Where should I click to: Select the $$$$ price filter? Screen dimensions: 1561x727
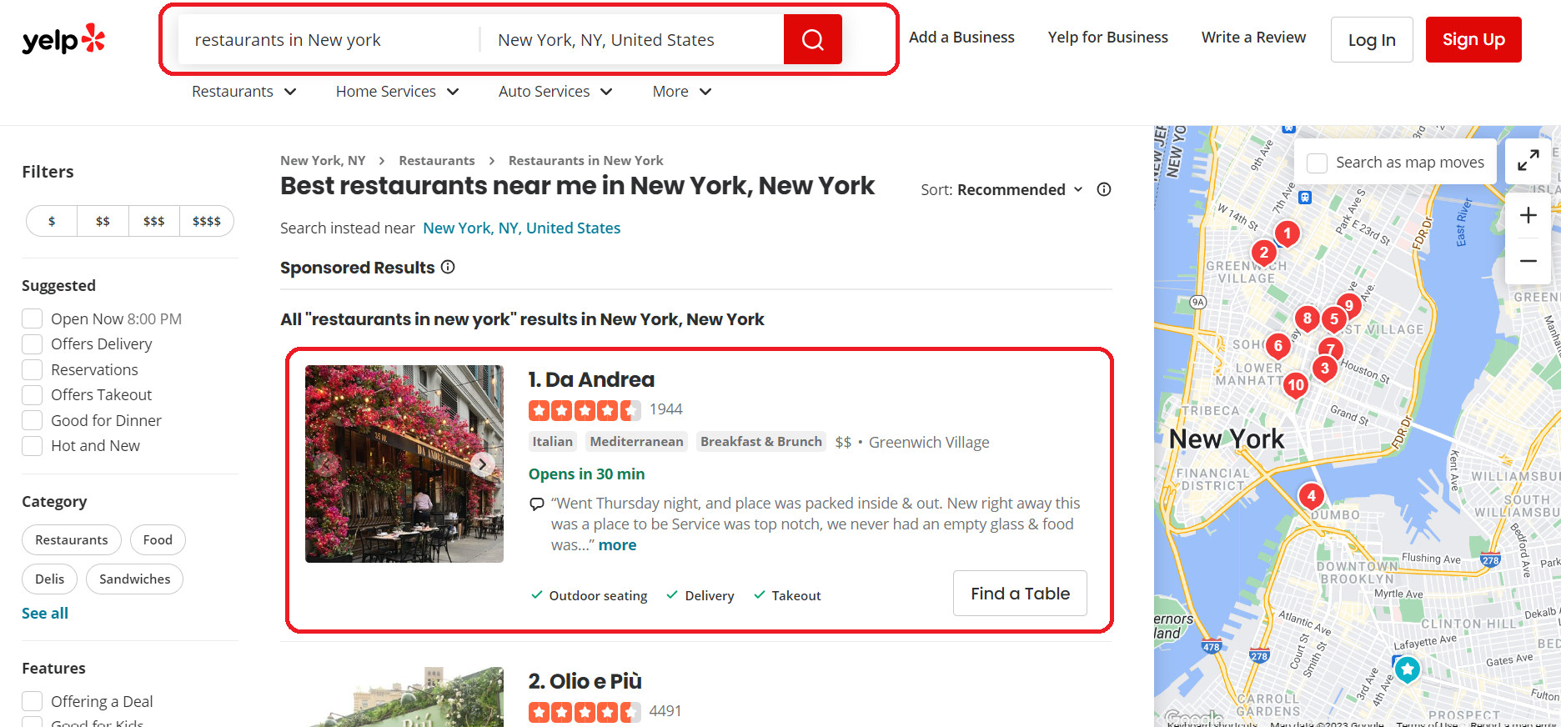(x=206, y=221)
